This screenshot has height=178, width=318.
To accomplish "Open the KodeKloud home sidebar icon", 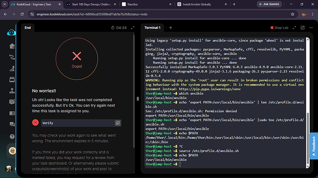I will [x=12, y=46].
